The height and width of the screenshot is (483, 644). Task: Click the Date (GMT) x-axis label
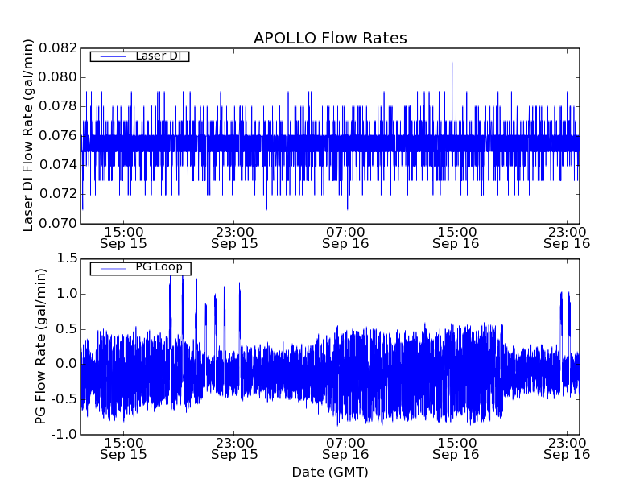pyautogui.click(x=330, y=472)
